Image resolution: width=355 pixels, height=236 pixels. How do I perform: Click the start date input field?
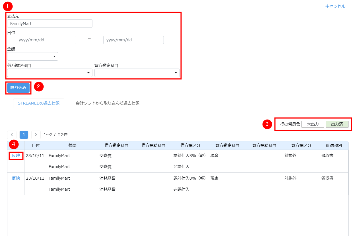[46, 40]
